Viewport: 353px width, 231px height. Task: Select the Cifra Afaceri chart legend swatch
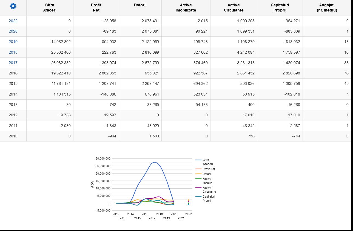(198, 160)
